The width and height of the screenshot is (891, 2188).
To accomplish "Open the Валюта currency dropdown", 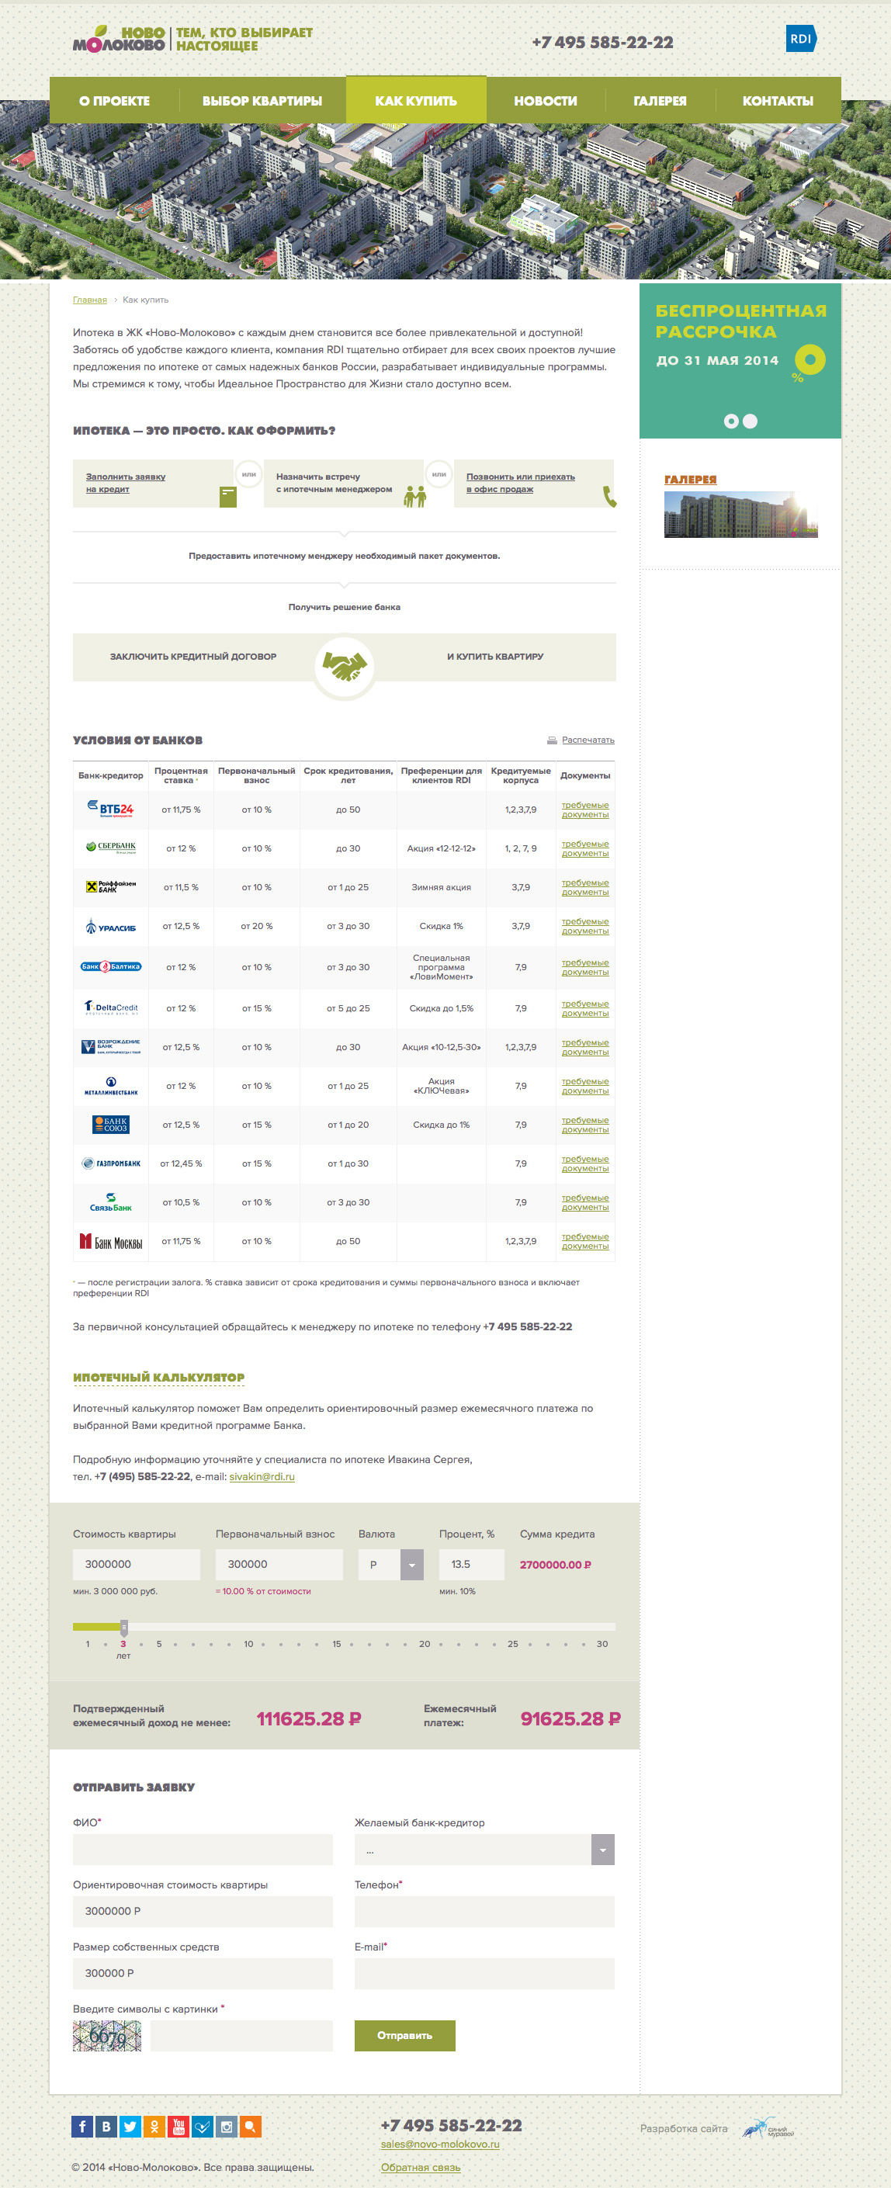I will point(390,1564).
